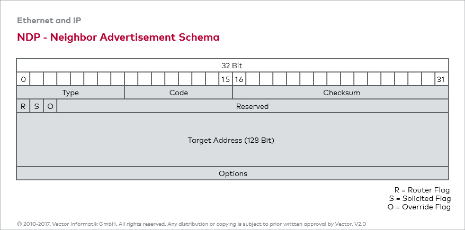This screenshot has height=230, width=465.
Task: Select the "S = Solicited Flag" legend entry
Action: point(419,198)
